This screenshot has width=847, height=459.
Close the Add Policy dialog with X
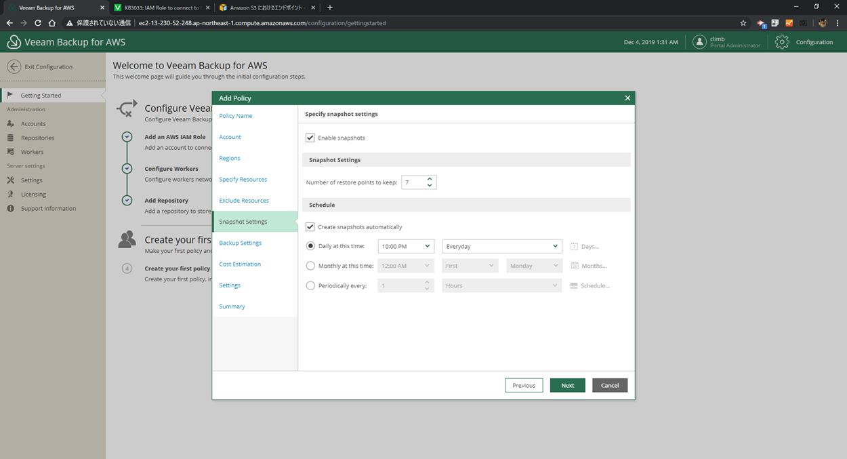tap(627, 98)
